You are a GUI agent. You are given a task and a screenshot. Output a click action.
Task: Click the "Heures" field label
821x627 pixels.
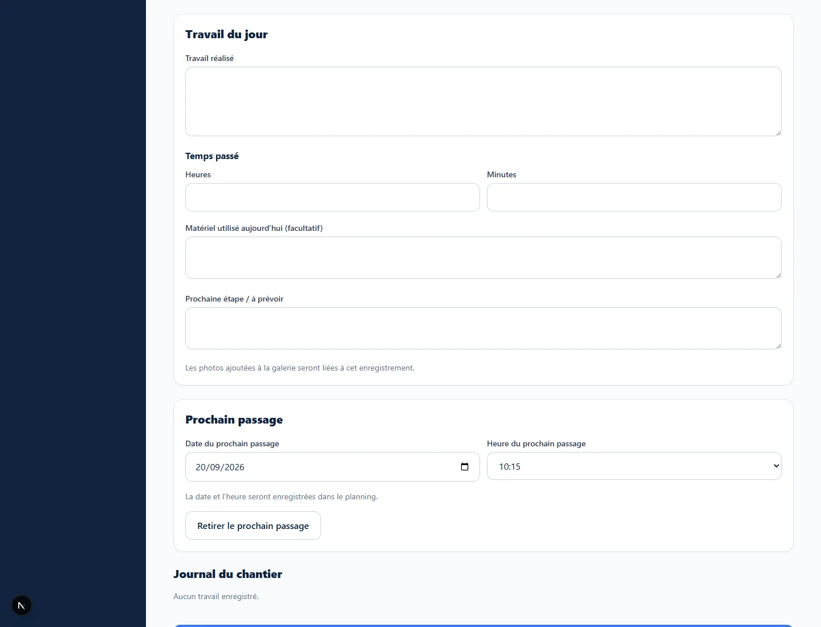pyautogui.click(x=198, y=174)
